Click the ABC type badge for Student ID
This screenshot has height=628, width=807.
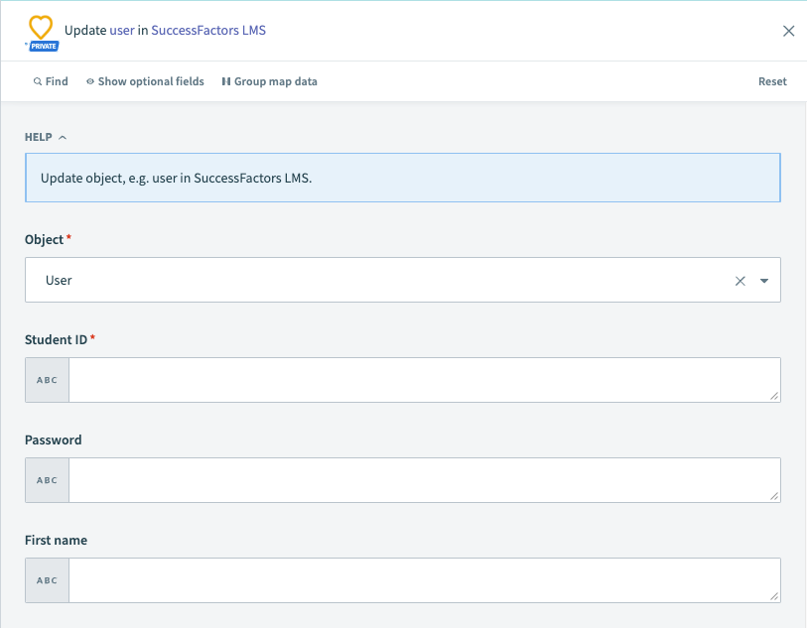point(47,380)
